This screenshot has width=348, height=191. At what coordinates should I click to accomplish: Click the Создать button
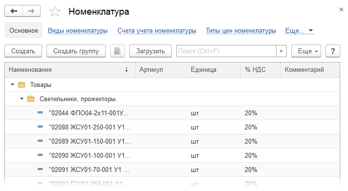tap(23, 51)
